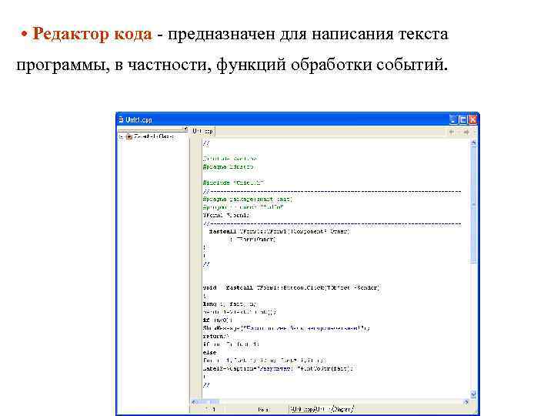554x416 pixels.
Task: Click the '#include "Unit1.h"' code line
Action: pyautogui.click(x=234, y=183)
